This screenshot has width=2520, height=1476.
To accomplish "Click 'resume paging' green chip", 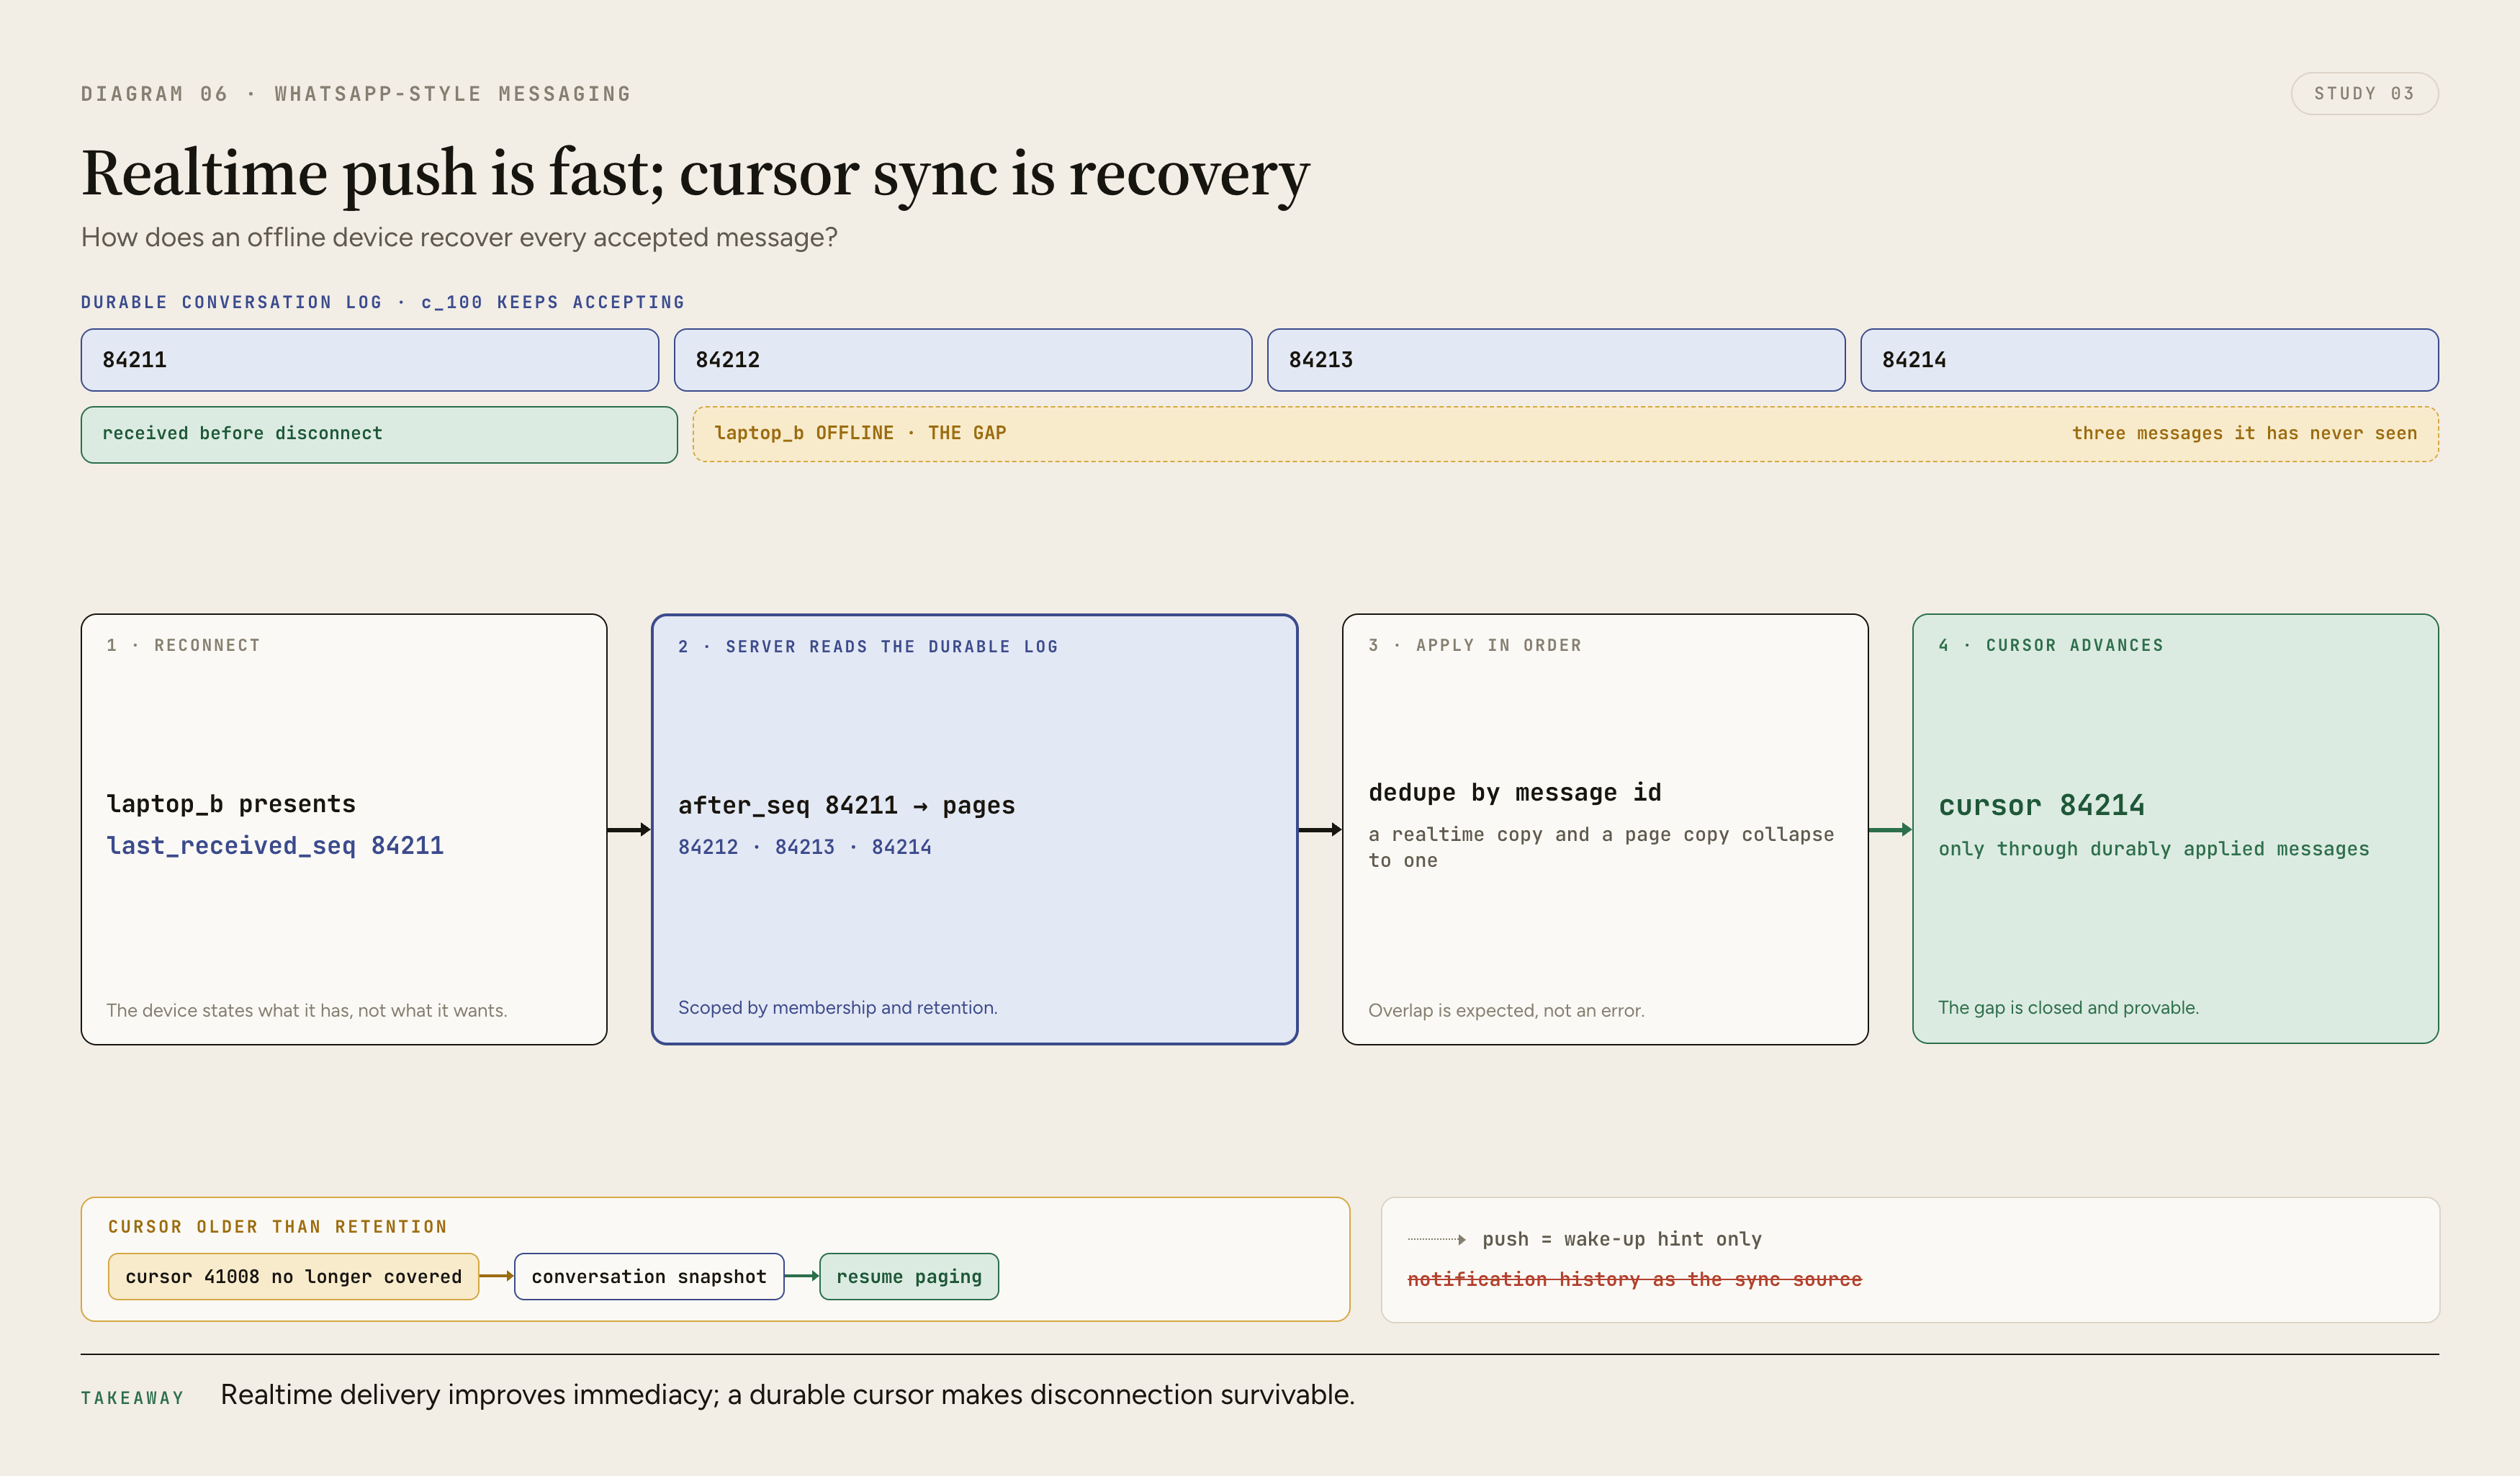I will point(909,1277).
